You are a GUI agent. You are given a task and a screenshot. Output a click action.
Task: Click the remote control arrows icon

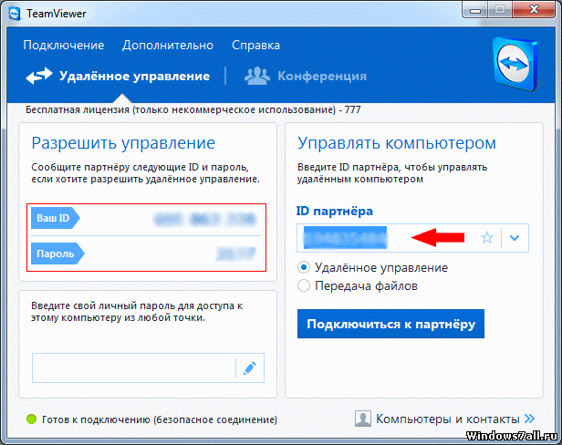pyautogui.click(x=39, y=76)
